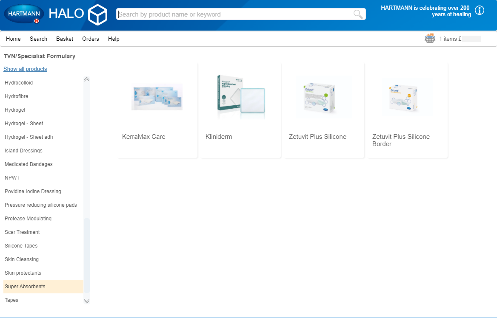
Task: Open the Povidine Iodine Dressing category
Action: pyautogui.click(x=43, y=191)
